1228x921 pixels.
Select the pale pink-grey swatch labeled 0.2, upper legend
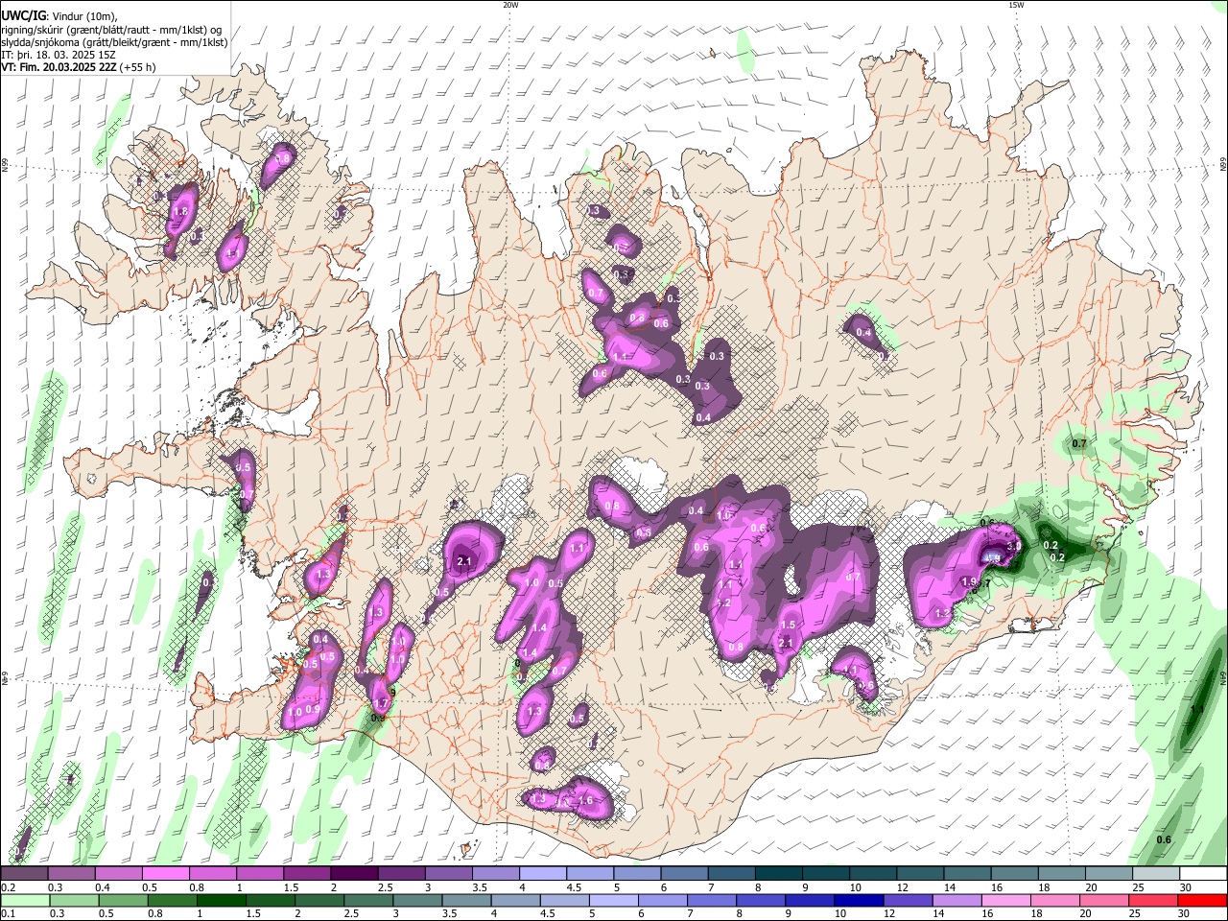coord(24,874)
